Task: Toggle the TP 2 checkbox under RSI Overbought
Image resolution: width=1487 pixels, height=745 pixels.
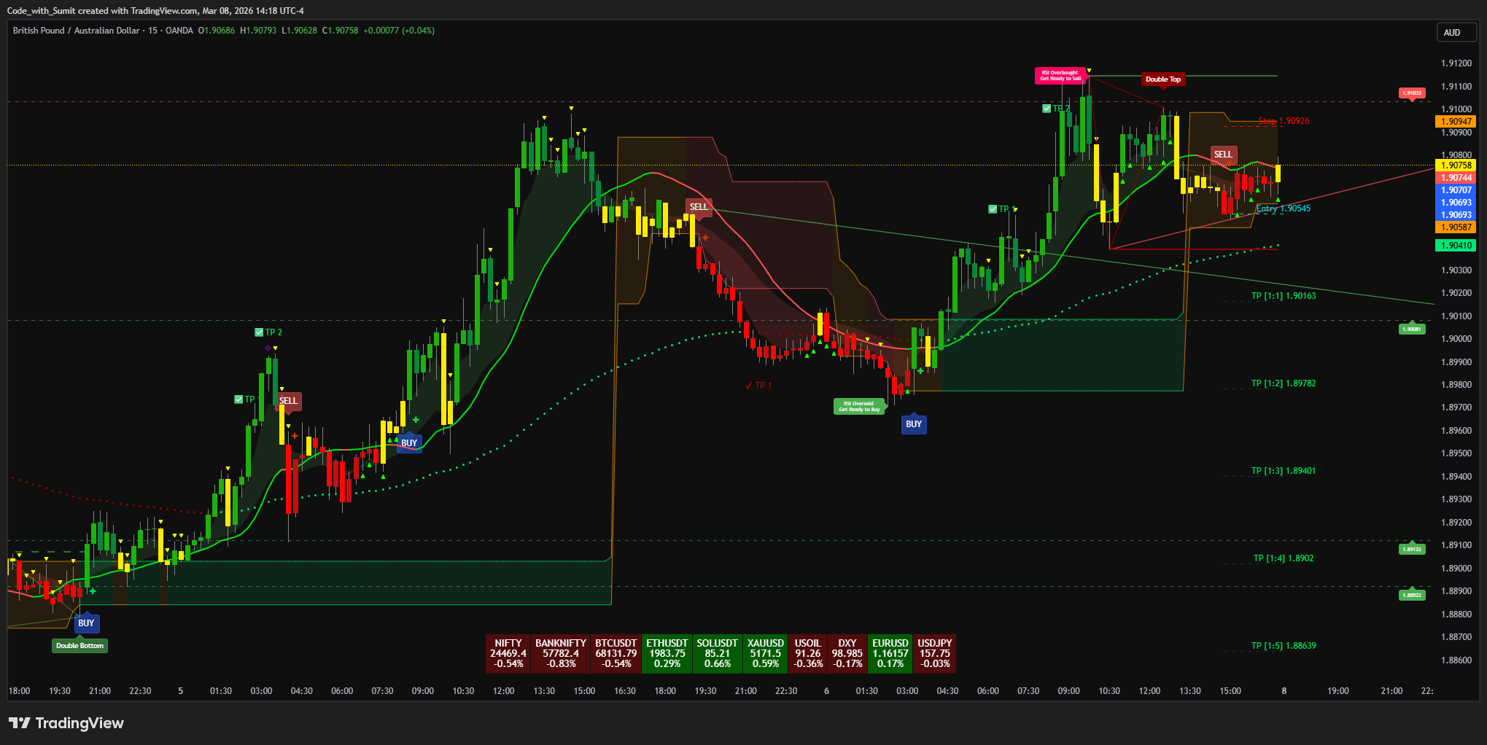Action: coord(1047,109)
